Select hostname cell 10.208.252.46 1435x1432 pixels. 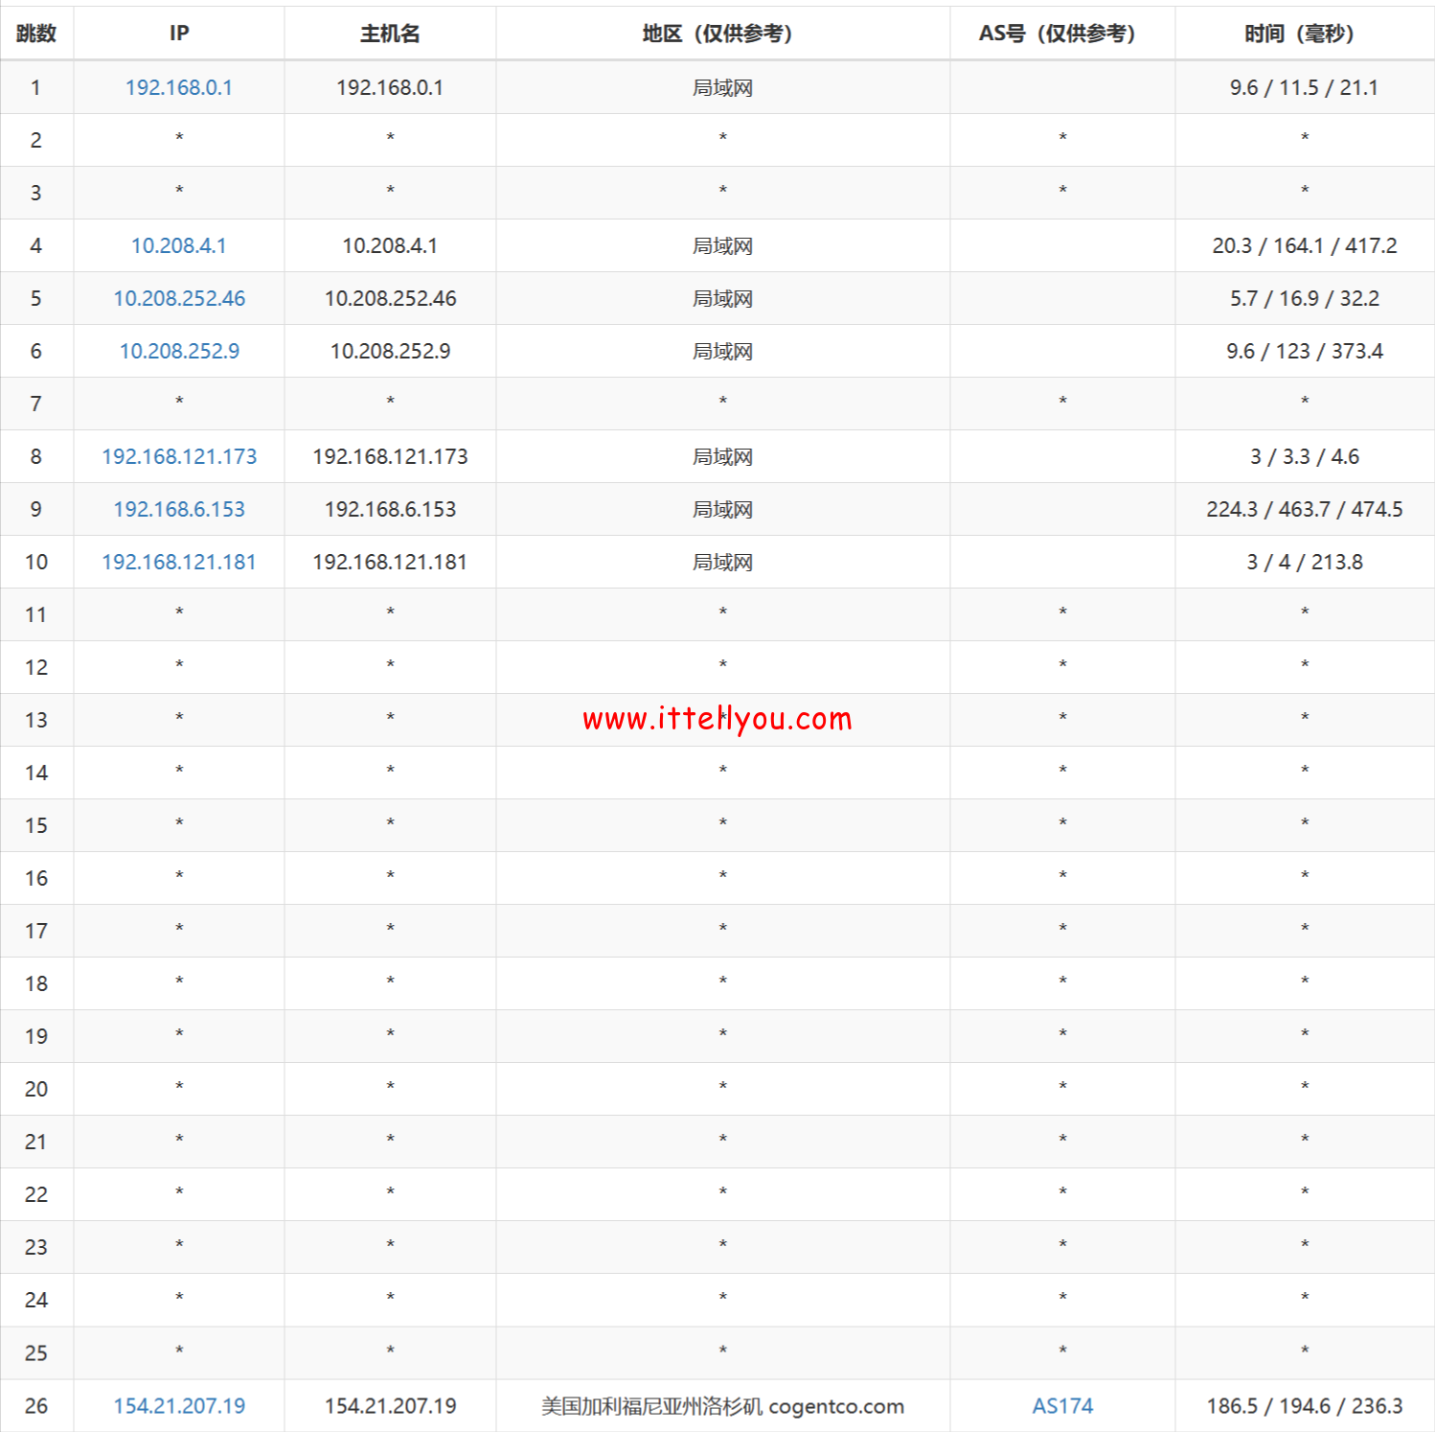point(390,298)
